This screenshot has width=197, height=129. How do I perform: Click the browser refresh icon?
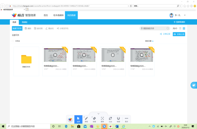coord(131,6)
